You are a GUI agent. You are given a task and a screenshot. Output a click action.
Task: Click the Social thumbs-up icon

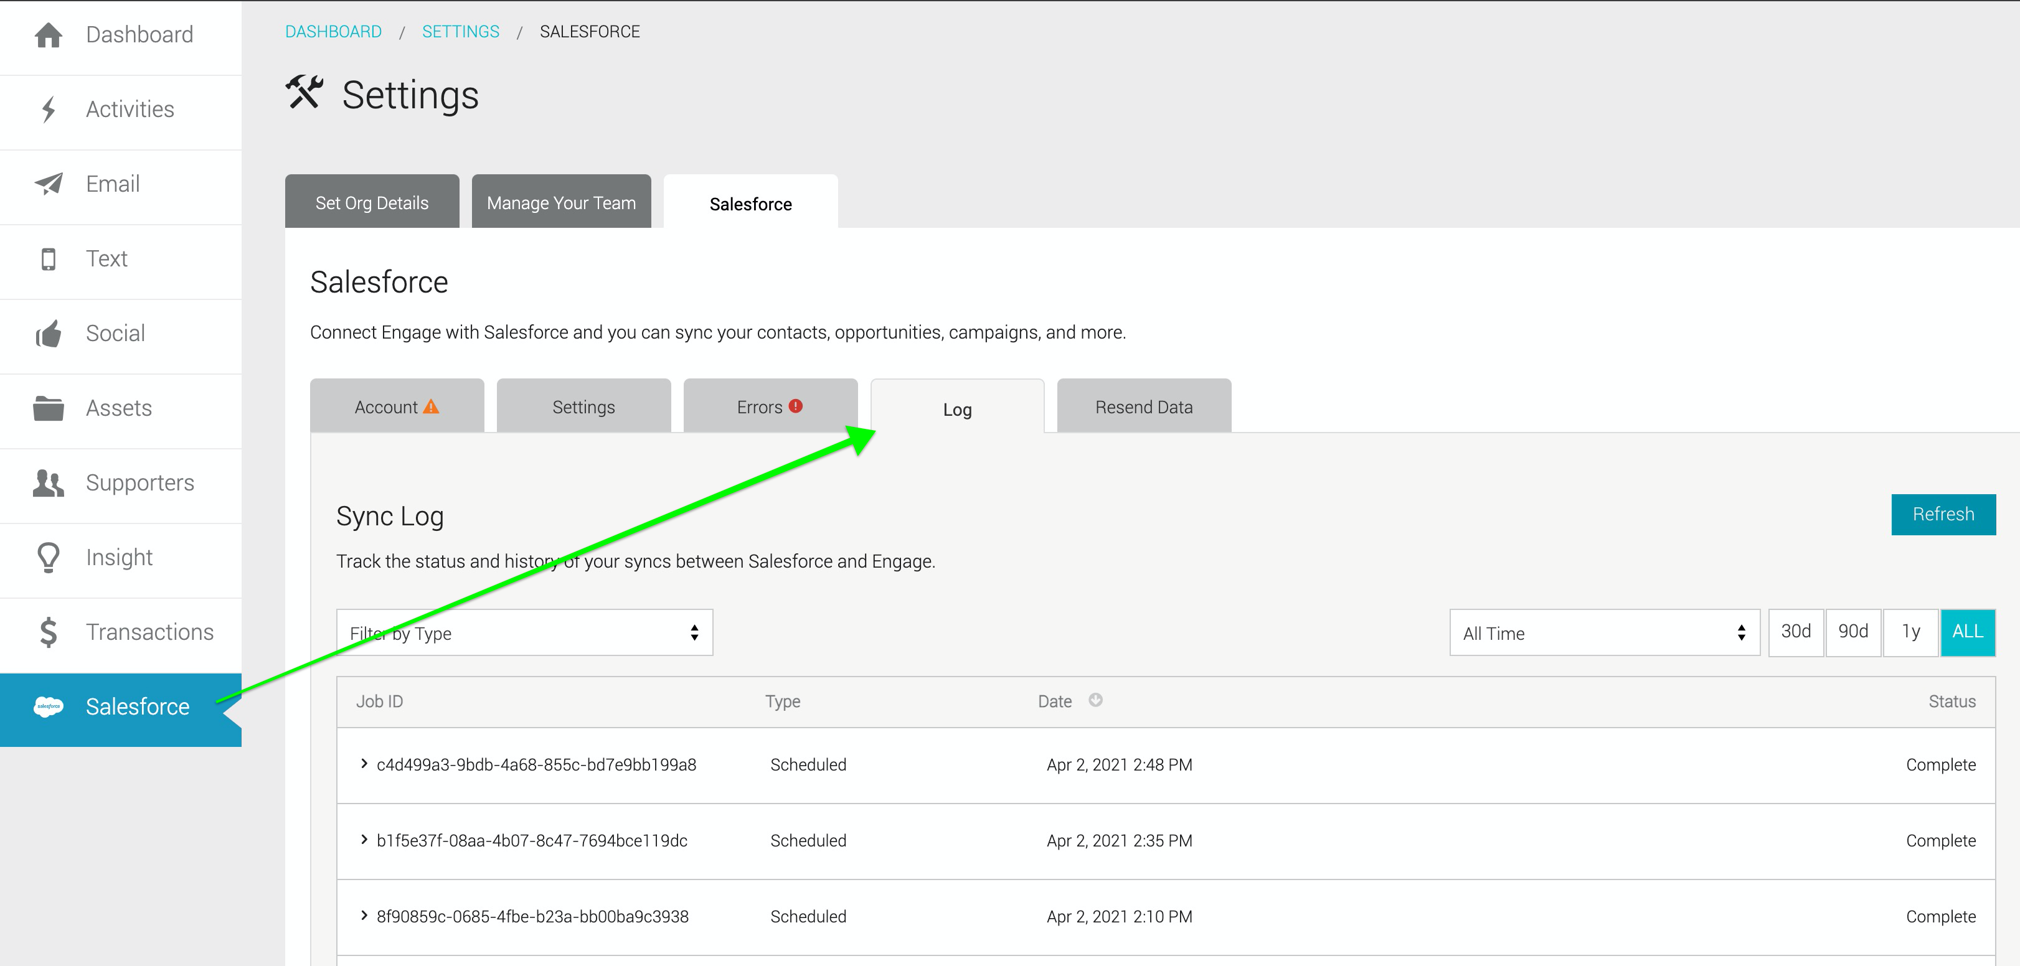click(x=49, y=333)
